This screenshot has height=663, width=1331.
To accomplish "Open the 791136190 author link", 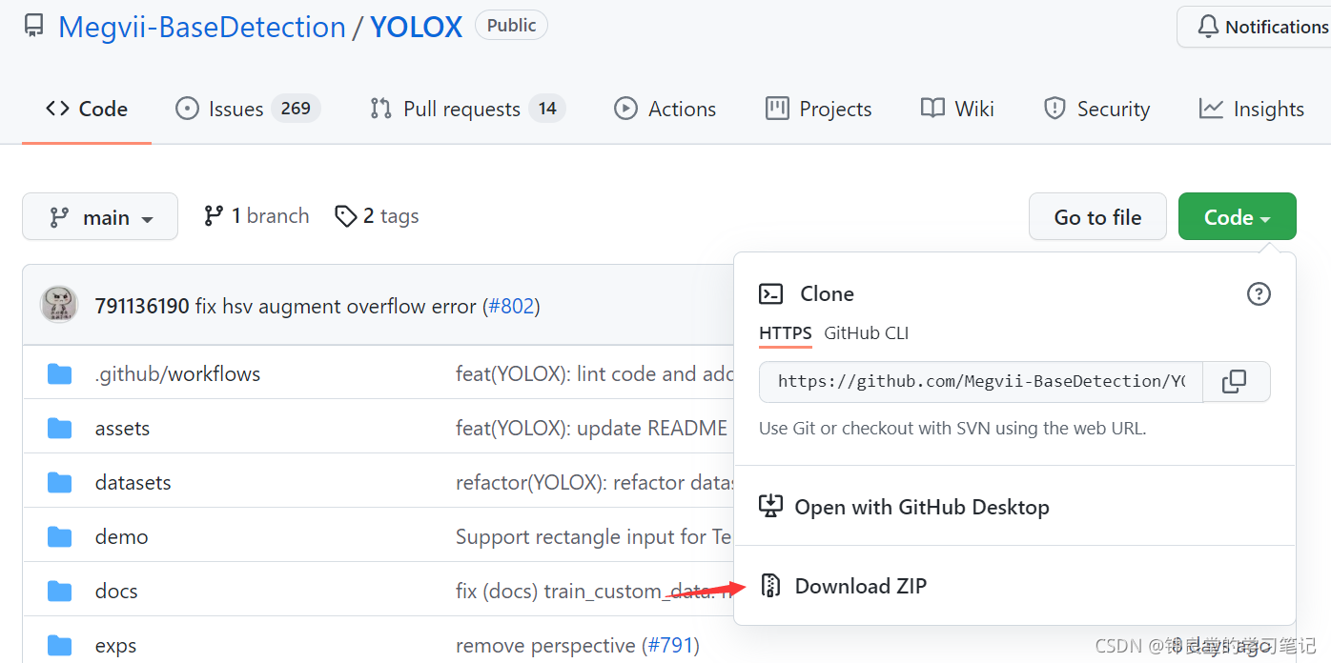I will (x=142, y=306).
